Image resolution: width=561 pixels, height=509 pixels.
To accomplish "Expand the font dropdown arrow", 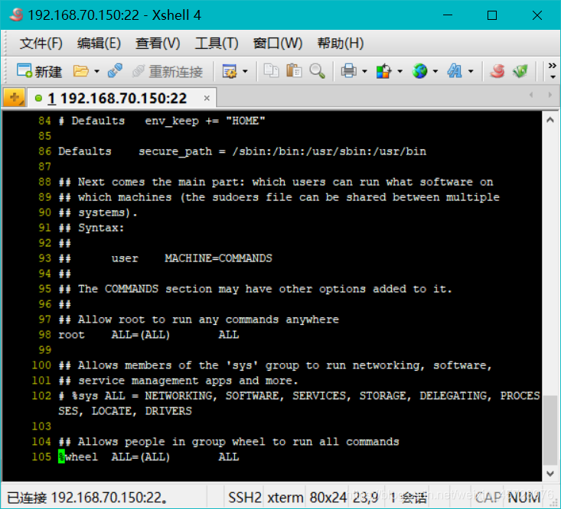I will (471, 71).
